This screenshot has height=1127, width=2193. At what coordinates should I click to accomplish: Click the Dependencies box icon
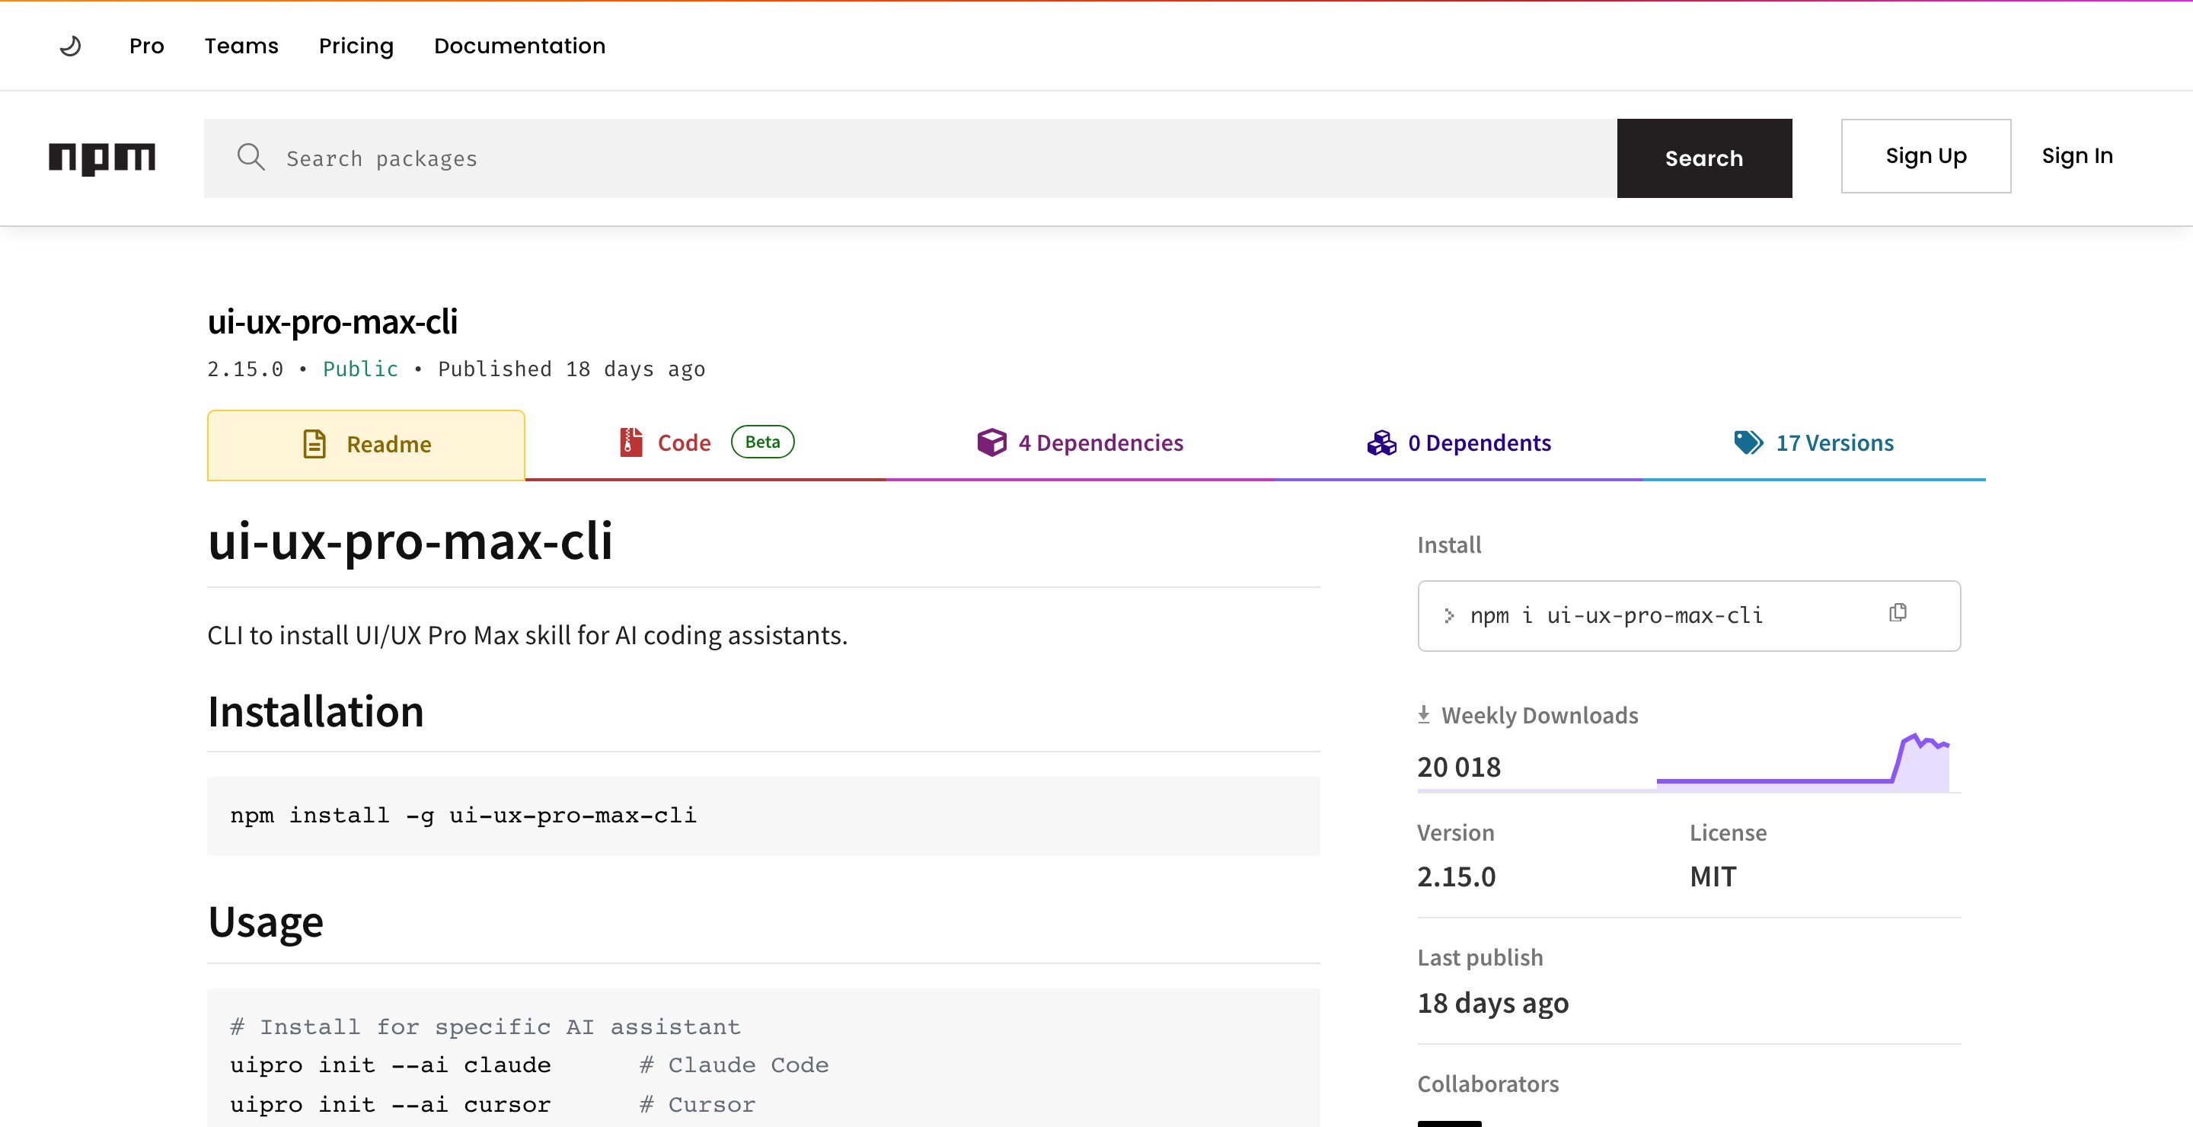[991, 442]
